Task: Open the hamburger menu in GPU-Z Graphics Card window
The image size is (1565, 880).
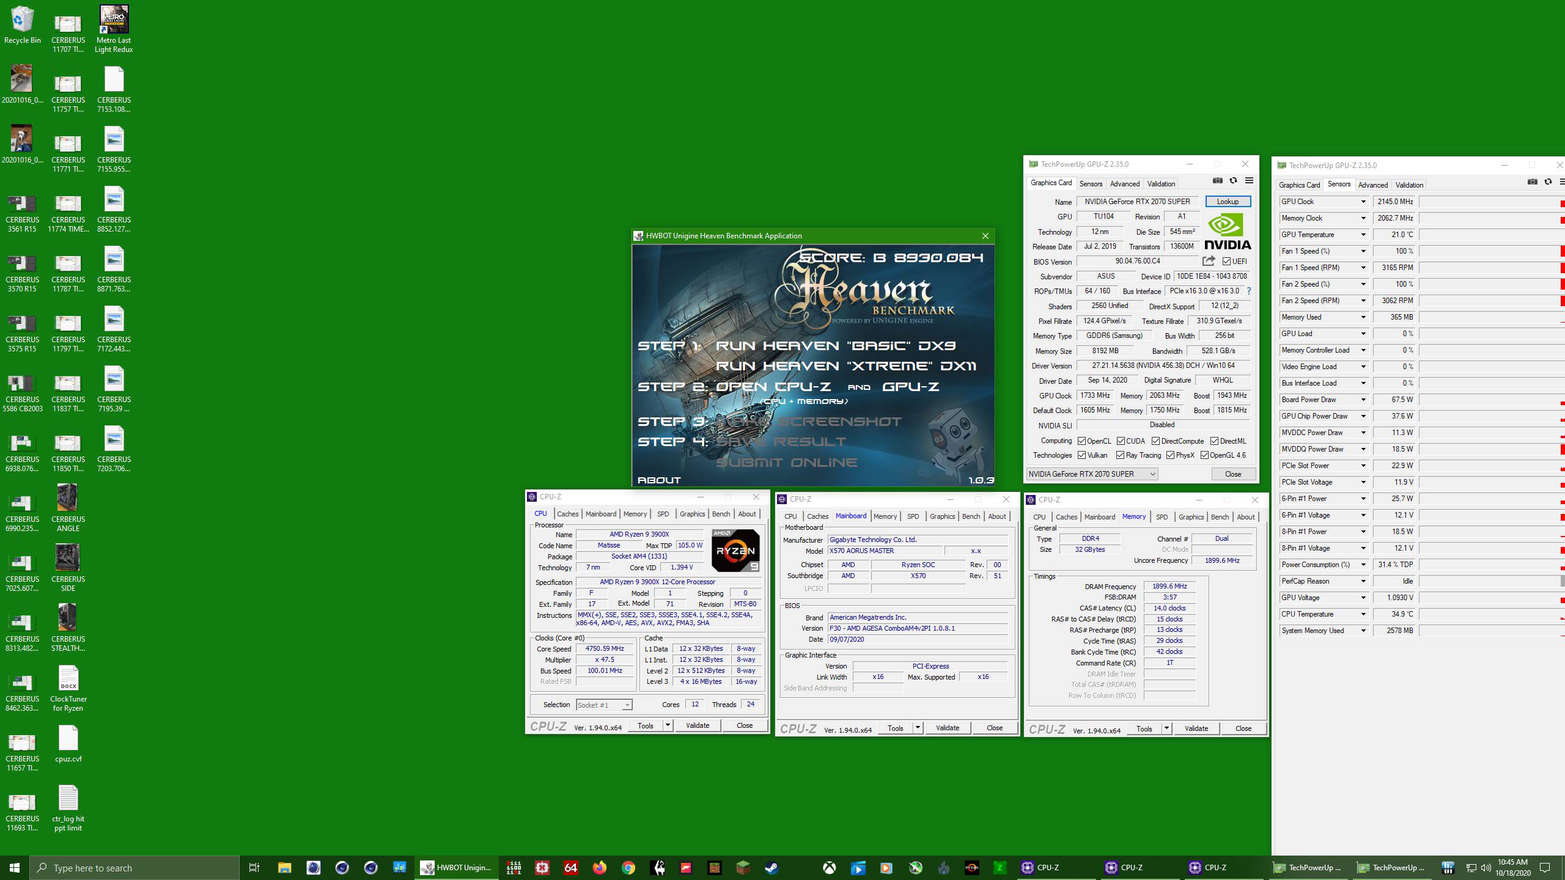Action: click(x=1249, y=181)
